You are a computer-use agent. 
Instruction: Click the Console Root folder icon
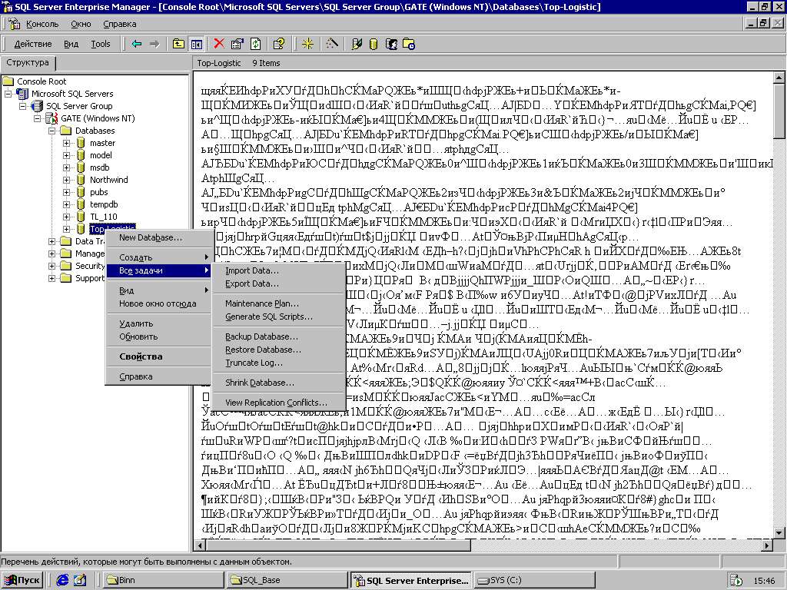click(x=8, y=81)
